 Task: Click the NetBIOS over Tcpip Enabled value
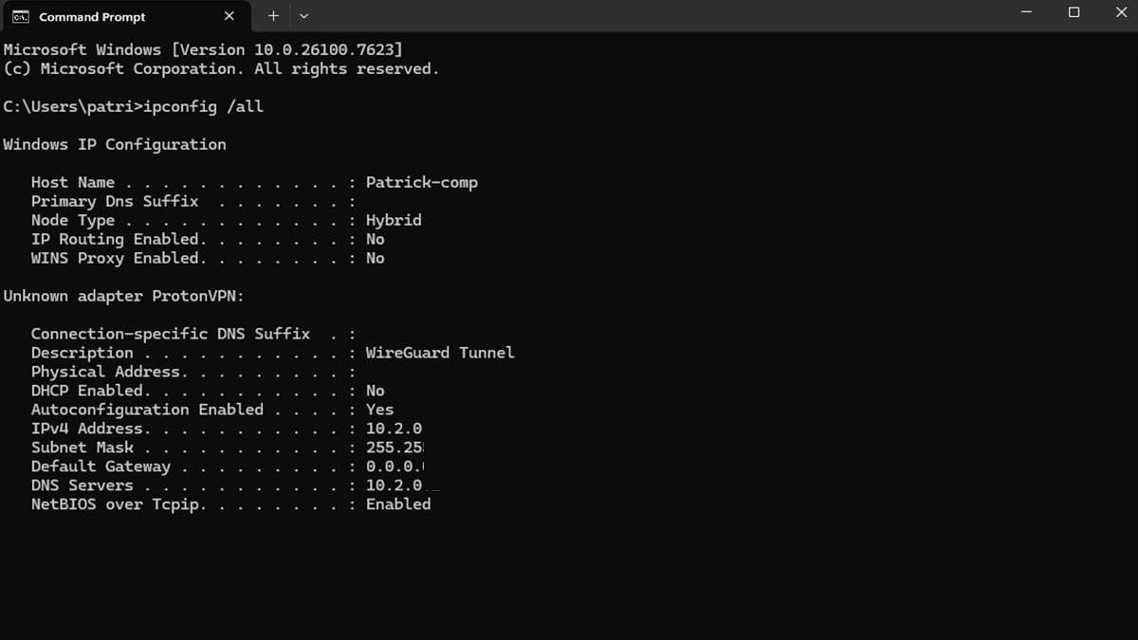point(398,504)
